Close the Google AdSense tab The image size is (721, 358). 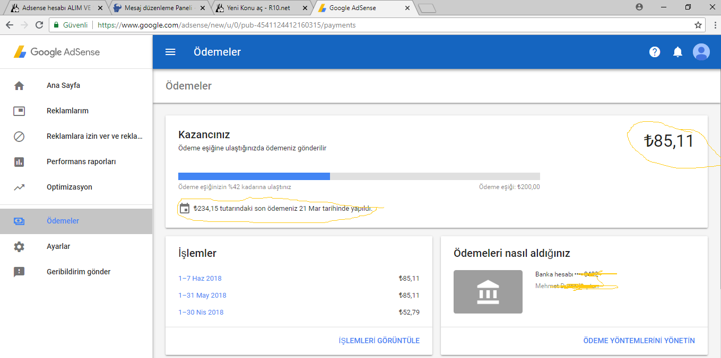407,8
